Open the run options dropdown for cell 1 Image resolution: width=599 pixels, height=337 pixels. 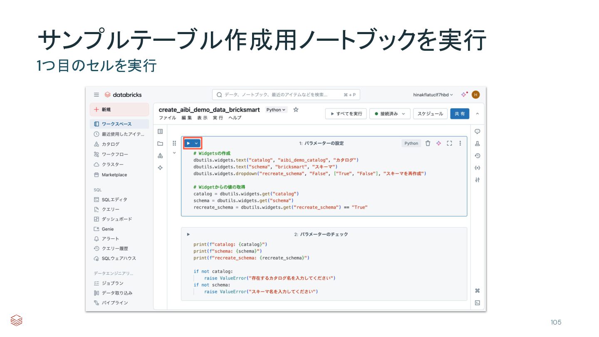197,143
